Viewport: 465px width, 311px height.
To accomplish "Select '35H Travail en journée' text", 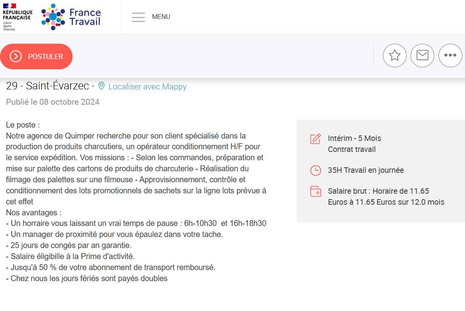I will (x=366, y=170).
